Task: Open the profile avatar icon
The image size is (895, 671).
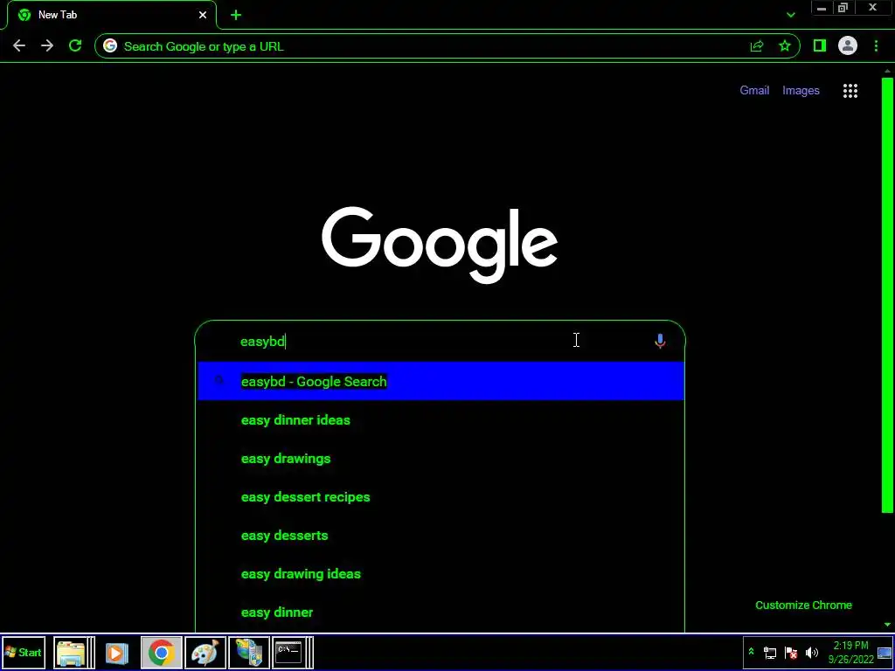Action: pos(848,45)
